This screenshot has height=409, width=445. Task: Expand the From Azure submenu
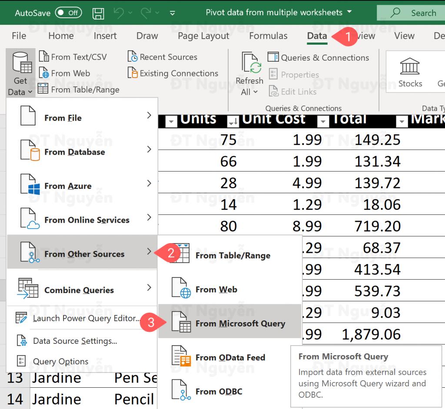[68, 186]
